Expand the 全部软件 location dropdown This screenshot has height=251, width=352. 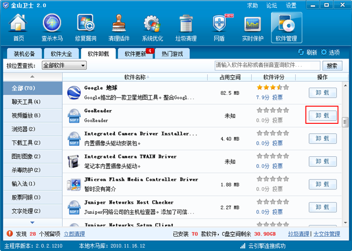point(64,66)
